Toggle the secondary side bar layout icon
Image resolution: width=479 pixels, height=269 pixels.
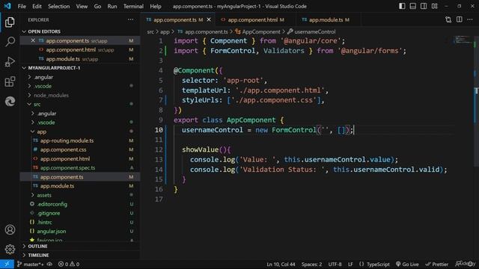pyautogui.click(x=424, y=6)
